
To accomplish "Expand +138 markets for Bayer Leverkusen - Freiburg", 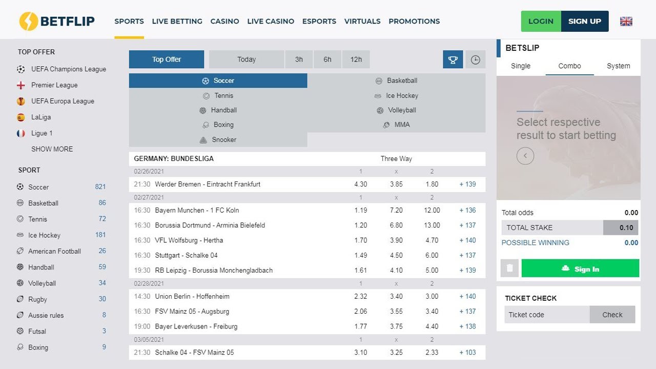I will 467,326.
